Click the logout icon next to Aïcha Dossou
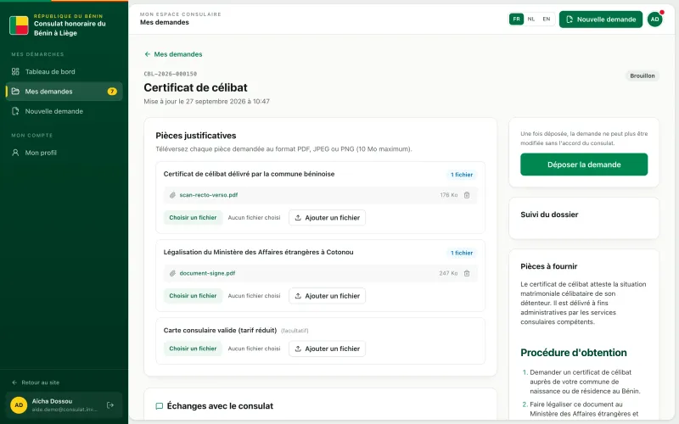Image resolution: width=679 pixels, height=424 pixels. point(110,405)
